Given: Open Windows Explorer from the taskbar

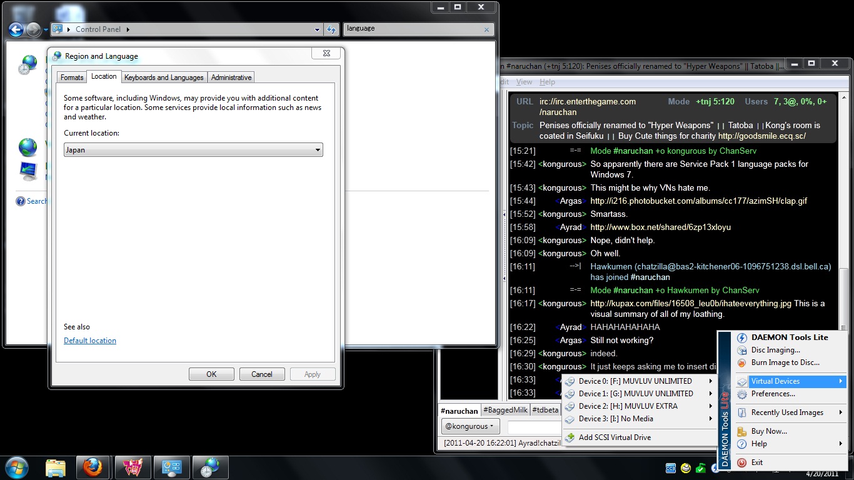Looking at the screenshot, I should click(56, 467).
